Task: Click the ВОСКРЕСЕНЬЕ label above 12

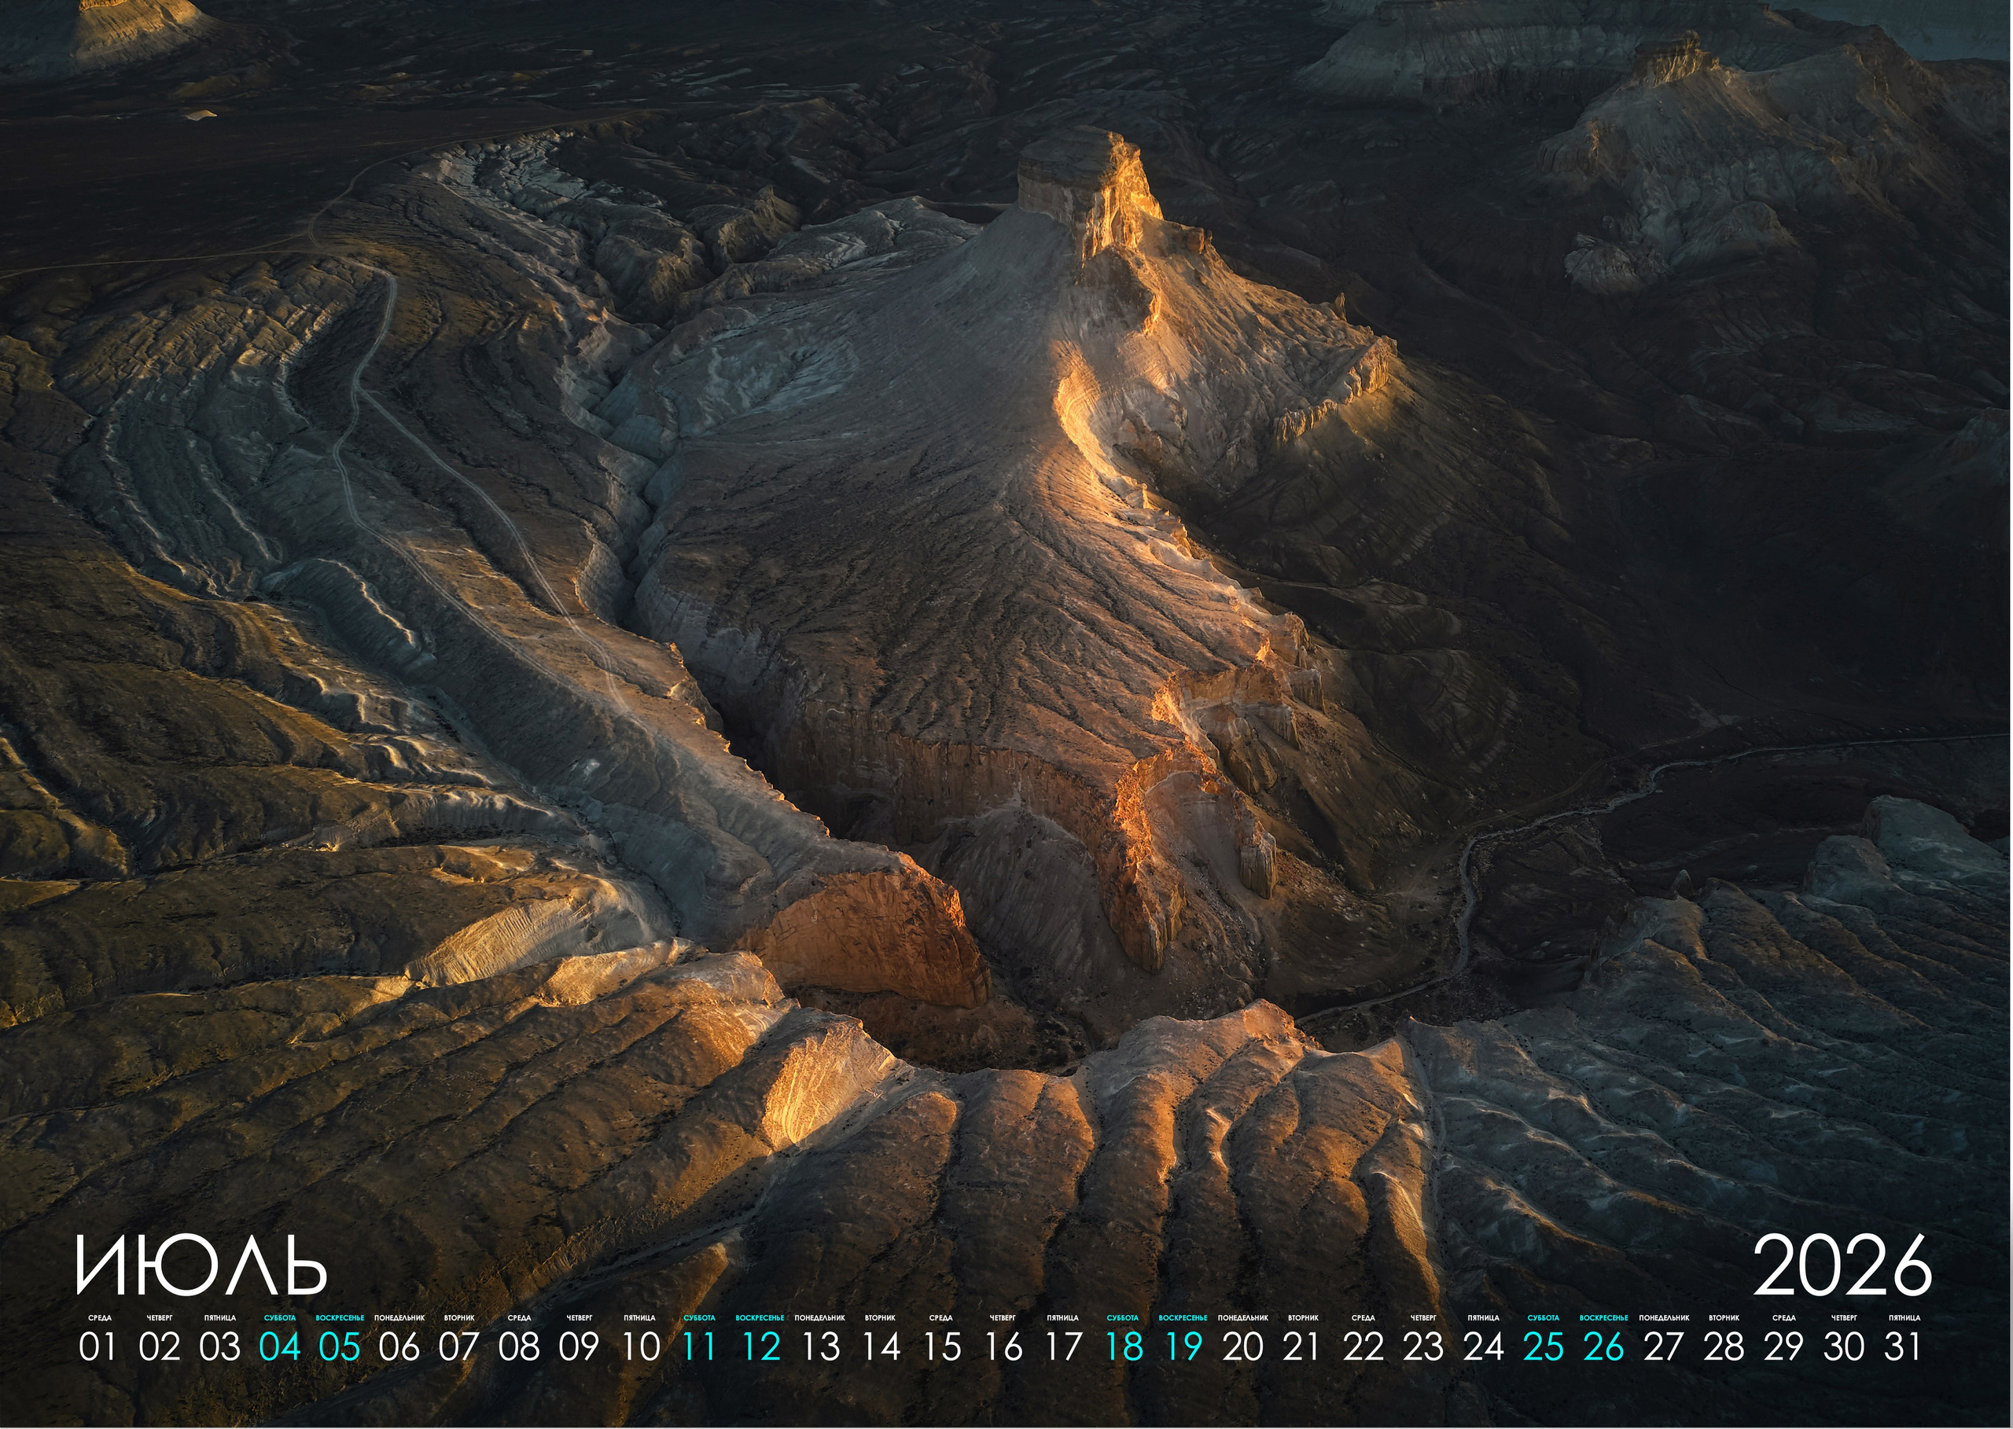Action: 760,1318
